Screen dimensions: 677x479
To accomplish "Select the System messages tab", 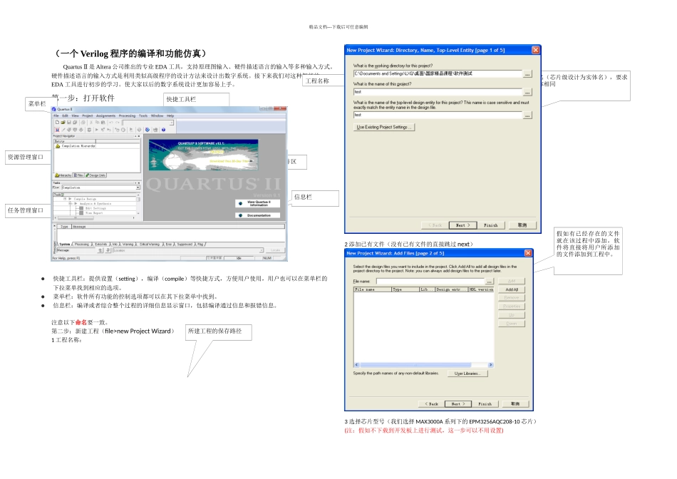I will point(65,244).
